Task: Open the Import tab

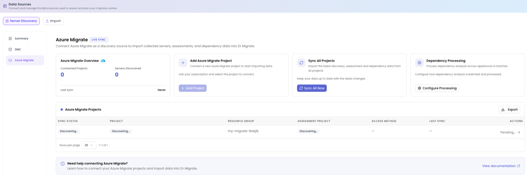Action: pos(53,21)
